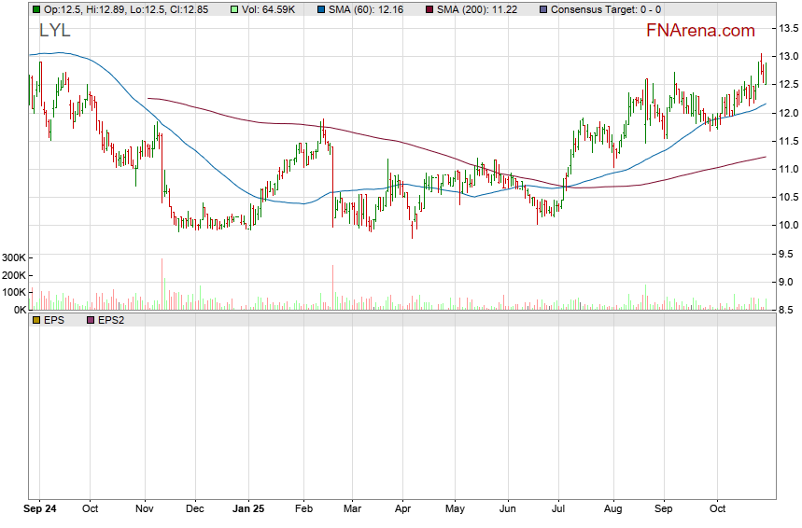This screenshot has width=802, height=528.
Task: Click the LYL ticker symbol label
Action: [55, 31]
